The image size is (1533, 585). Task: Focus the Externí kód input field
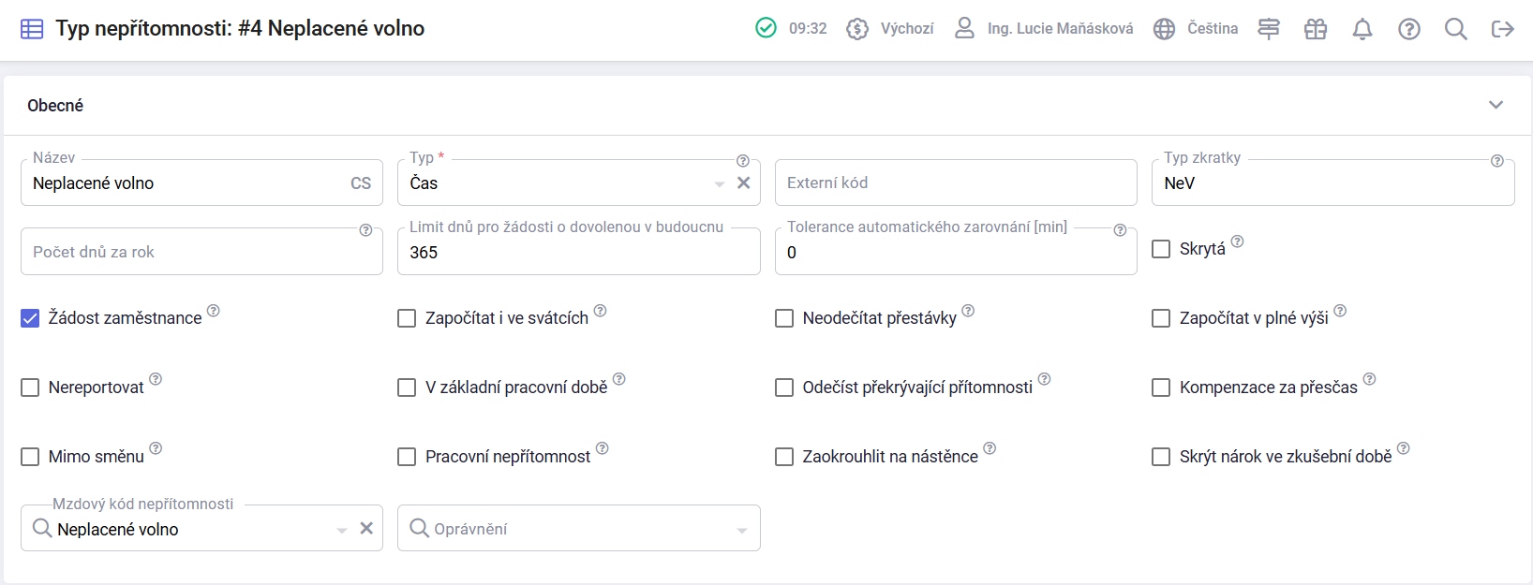(x=956, y=183)
